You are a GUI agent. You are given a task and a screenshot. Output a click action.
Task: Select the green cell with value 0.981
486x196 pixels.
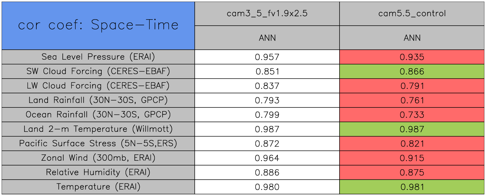coord(412,187)
